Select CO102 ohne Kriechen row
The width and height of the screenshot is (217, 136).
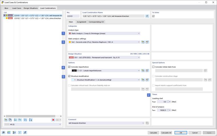(33, 18)
